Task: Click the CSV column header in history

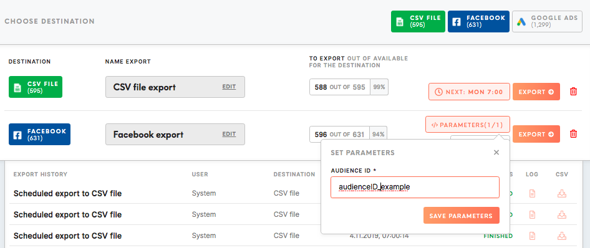Action: pos(562,174)
